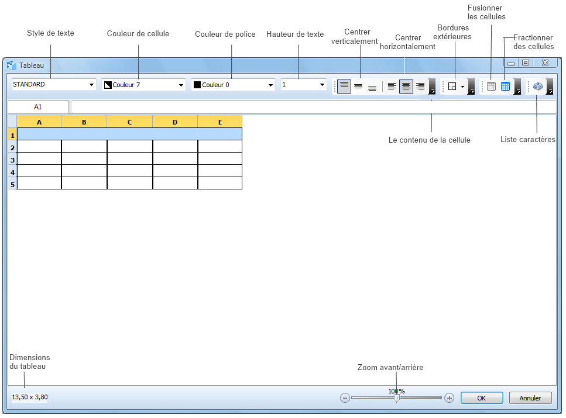Expand the Couleur 7 cell color dropdown
This screenshot has width=566, height=418.
click(x=181, y=85)
